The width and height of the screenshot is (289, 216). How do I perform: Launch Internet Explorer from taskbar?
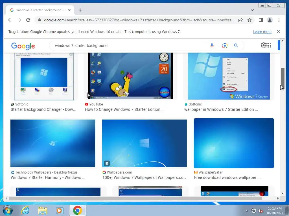coord(25,210)
